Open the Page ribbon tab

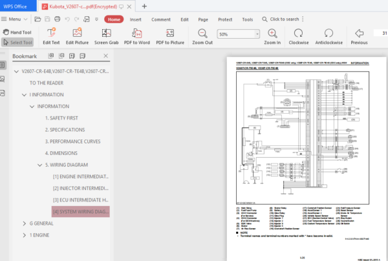pyautogui.click(x=203, y=19)
